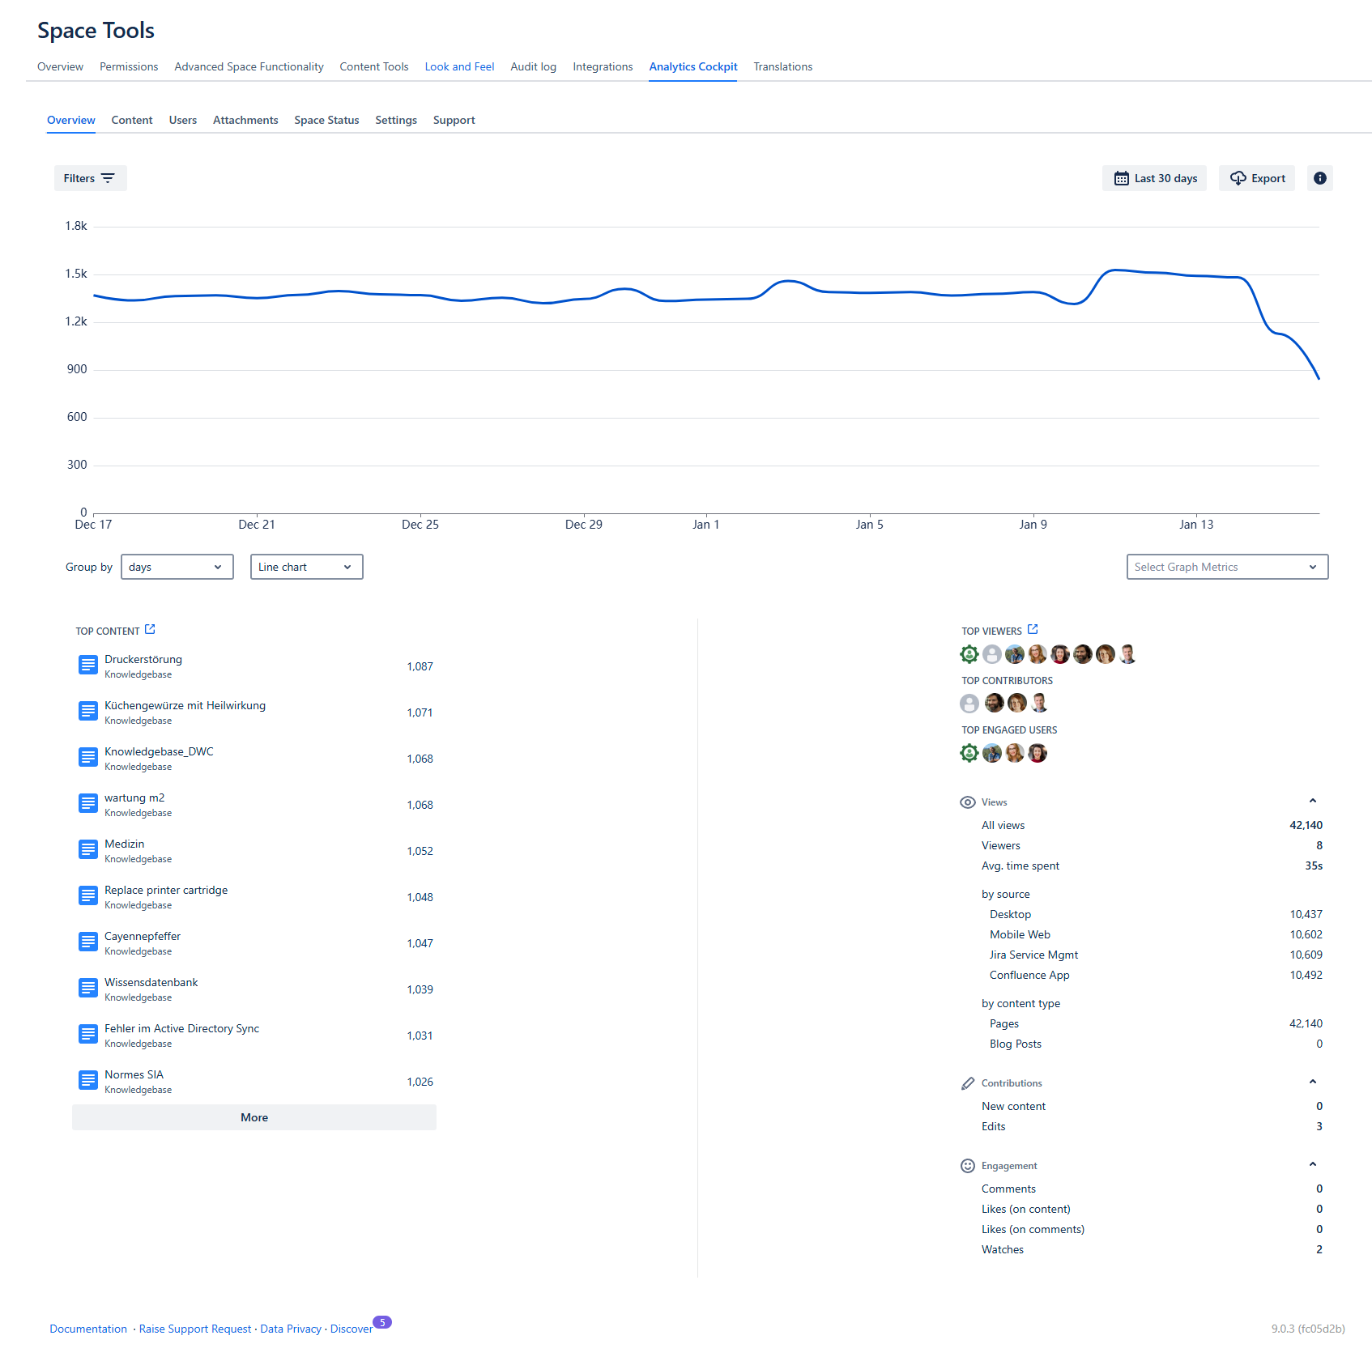
Task: Click the pencil icon next to Contributions
Action: pos(967,1083)
